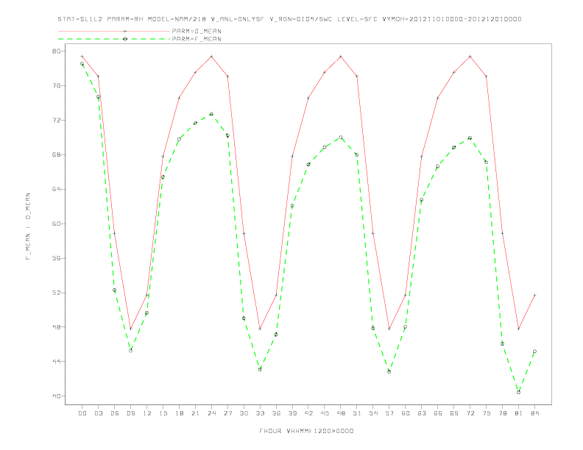The image size is (583, 450).
Task: Click x-axis tick label 33
Action: point(260,413)
